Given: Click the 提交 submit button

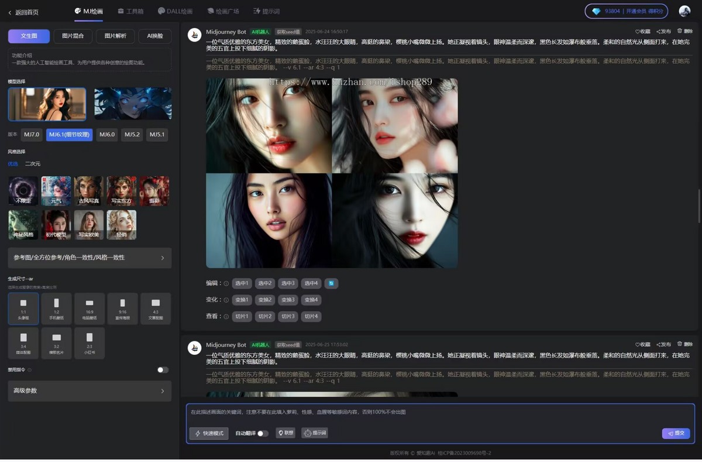Looking at the screenshot, I should 676,433.
